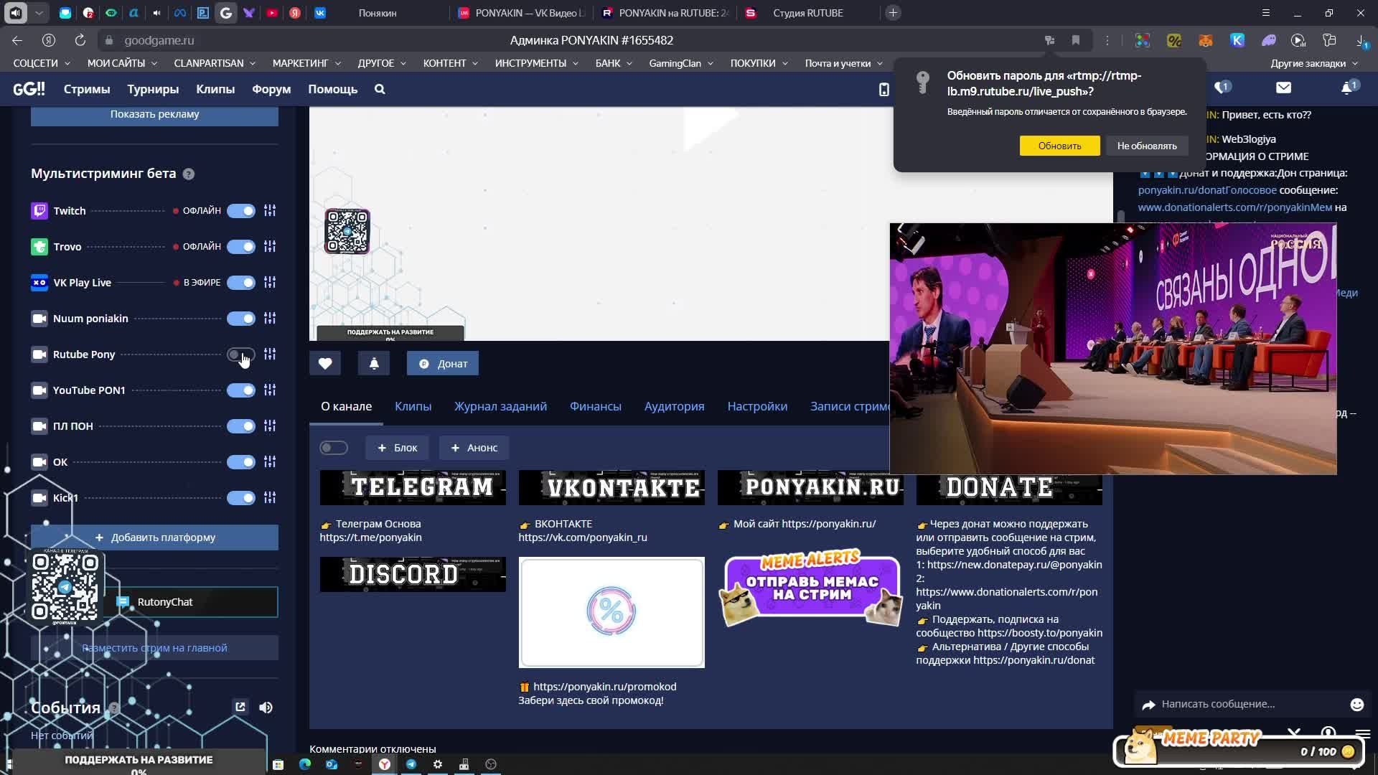
Task: Disable the Twitch multistream toggle
Action: (x=241, y=211)
